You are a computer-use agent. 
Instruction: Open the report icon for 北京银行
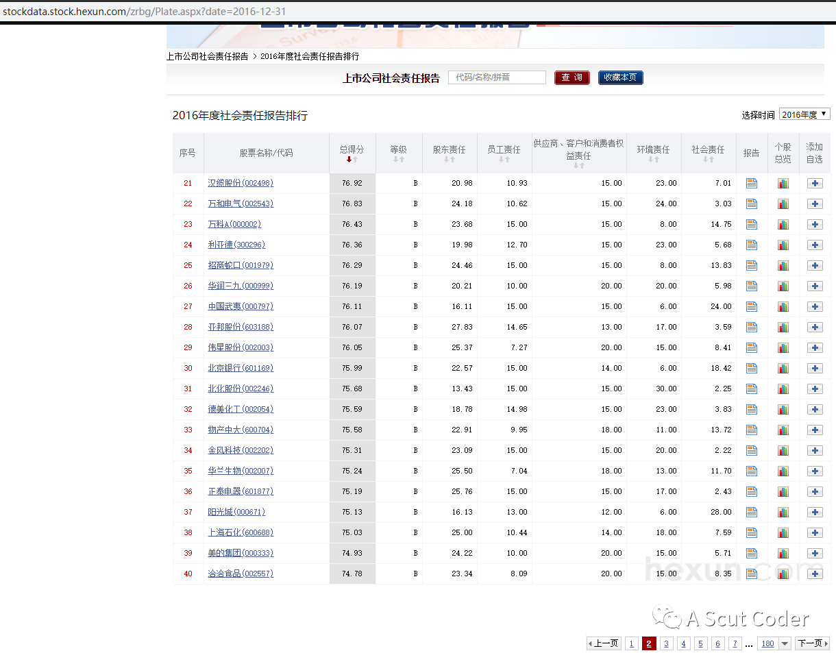[752, 368]
